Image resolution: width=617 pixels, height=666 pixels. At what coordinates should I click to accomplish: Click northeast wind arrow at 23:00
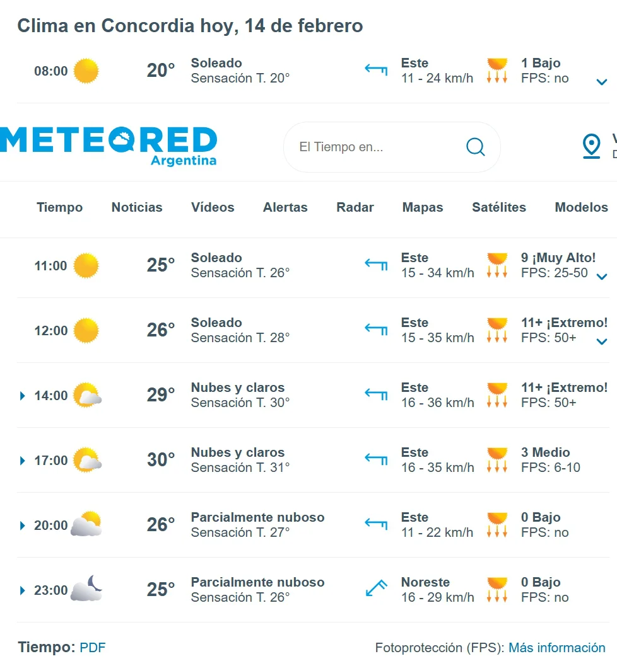377,589
